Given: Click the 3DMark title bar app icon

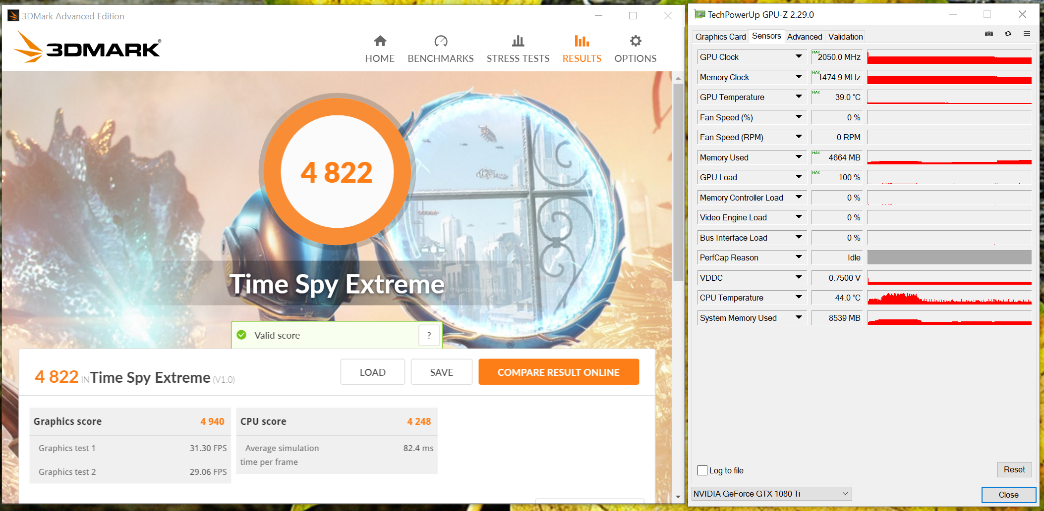Looking at the screenshot, I should [13, 16].
